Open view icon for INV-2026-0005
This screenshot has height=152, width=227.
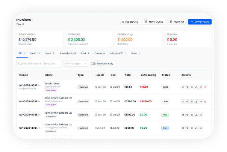(x=183, y=115)
